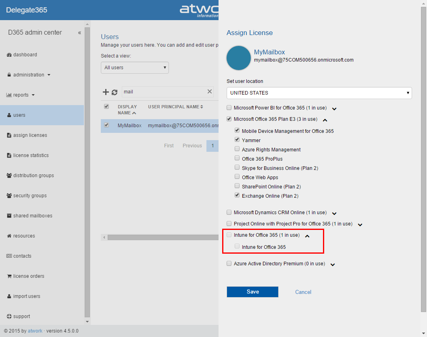Viewport: 427px width, 337px height.
Task: Expand Microsoft Power BI license details
Action: pyautogui.click(x=334, y=109)
